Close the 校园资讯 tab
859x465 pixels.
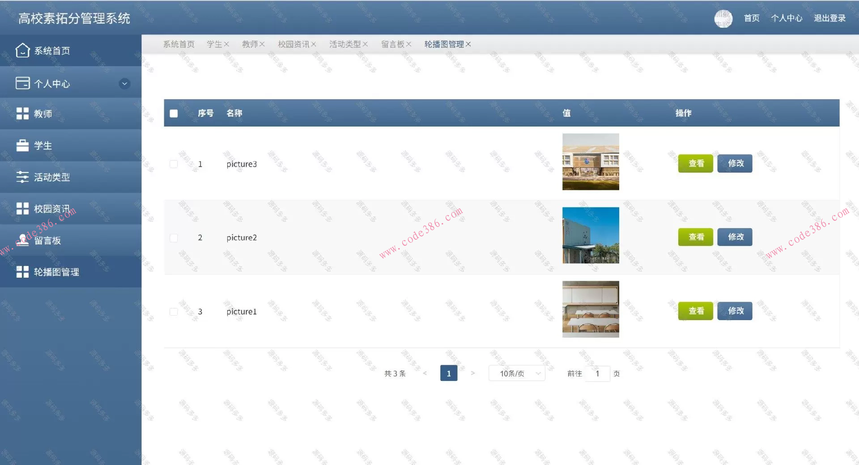[x=314, y=44]
